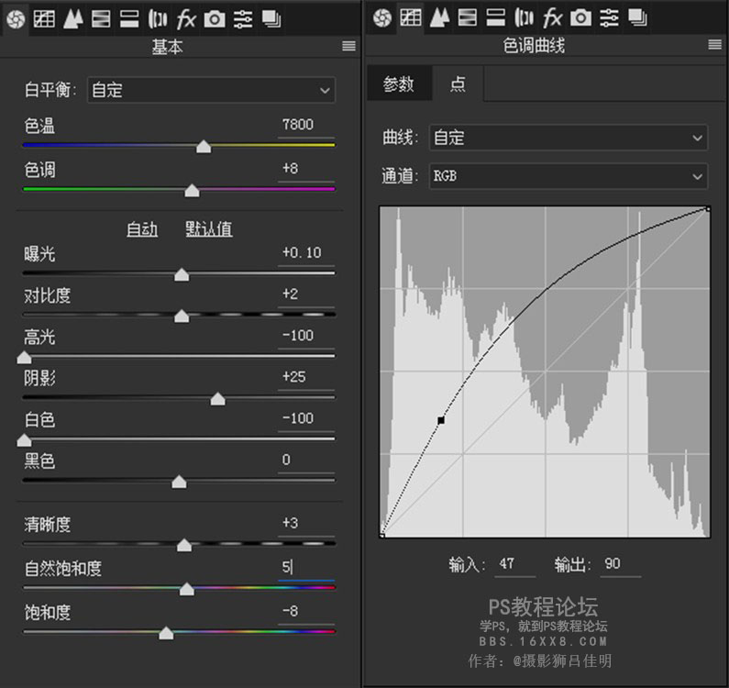729x688 pixels.
Task: Select Basic panel icon in left panel
Action: coord(16,19)
